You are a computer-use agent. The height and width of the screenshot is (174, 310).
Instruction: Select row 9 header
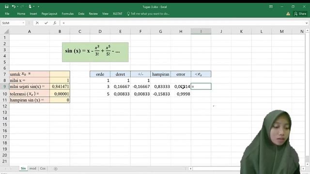click(x=4, y=87)
